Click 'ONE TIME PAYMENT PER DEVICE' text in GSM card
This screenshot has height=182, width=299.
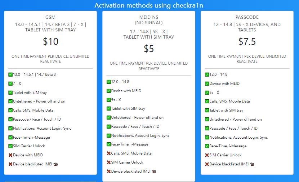(40, 56)
